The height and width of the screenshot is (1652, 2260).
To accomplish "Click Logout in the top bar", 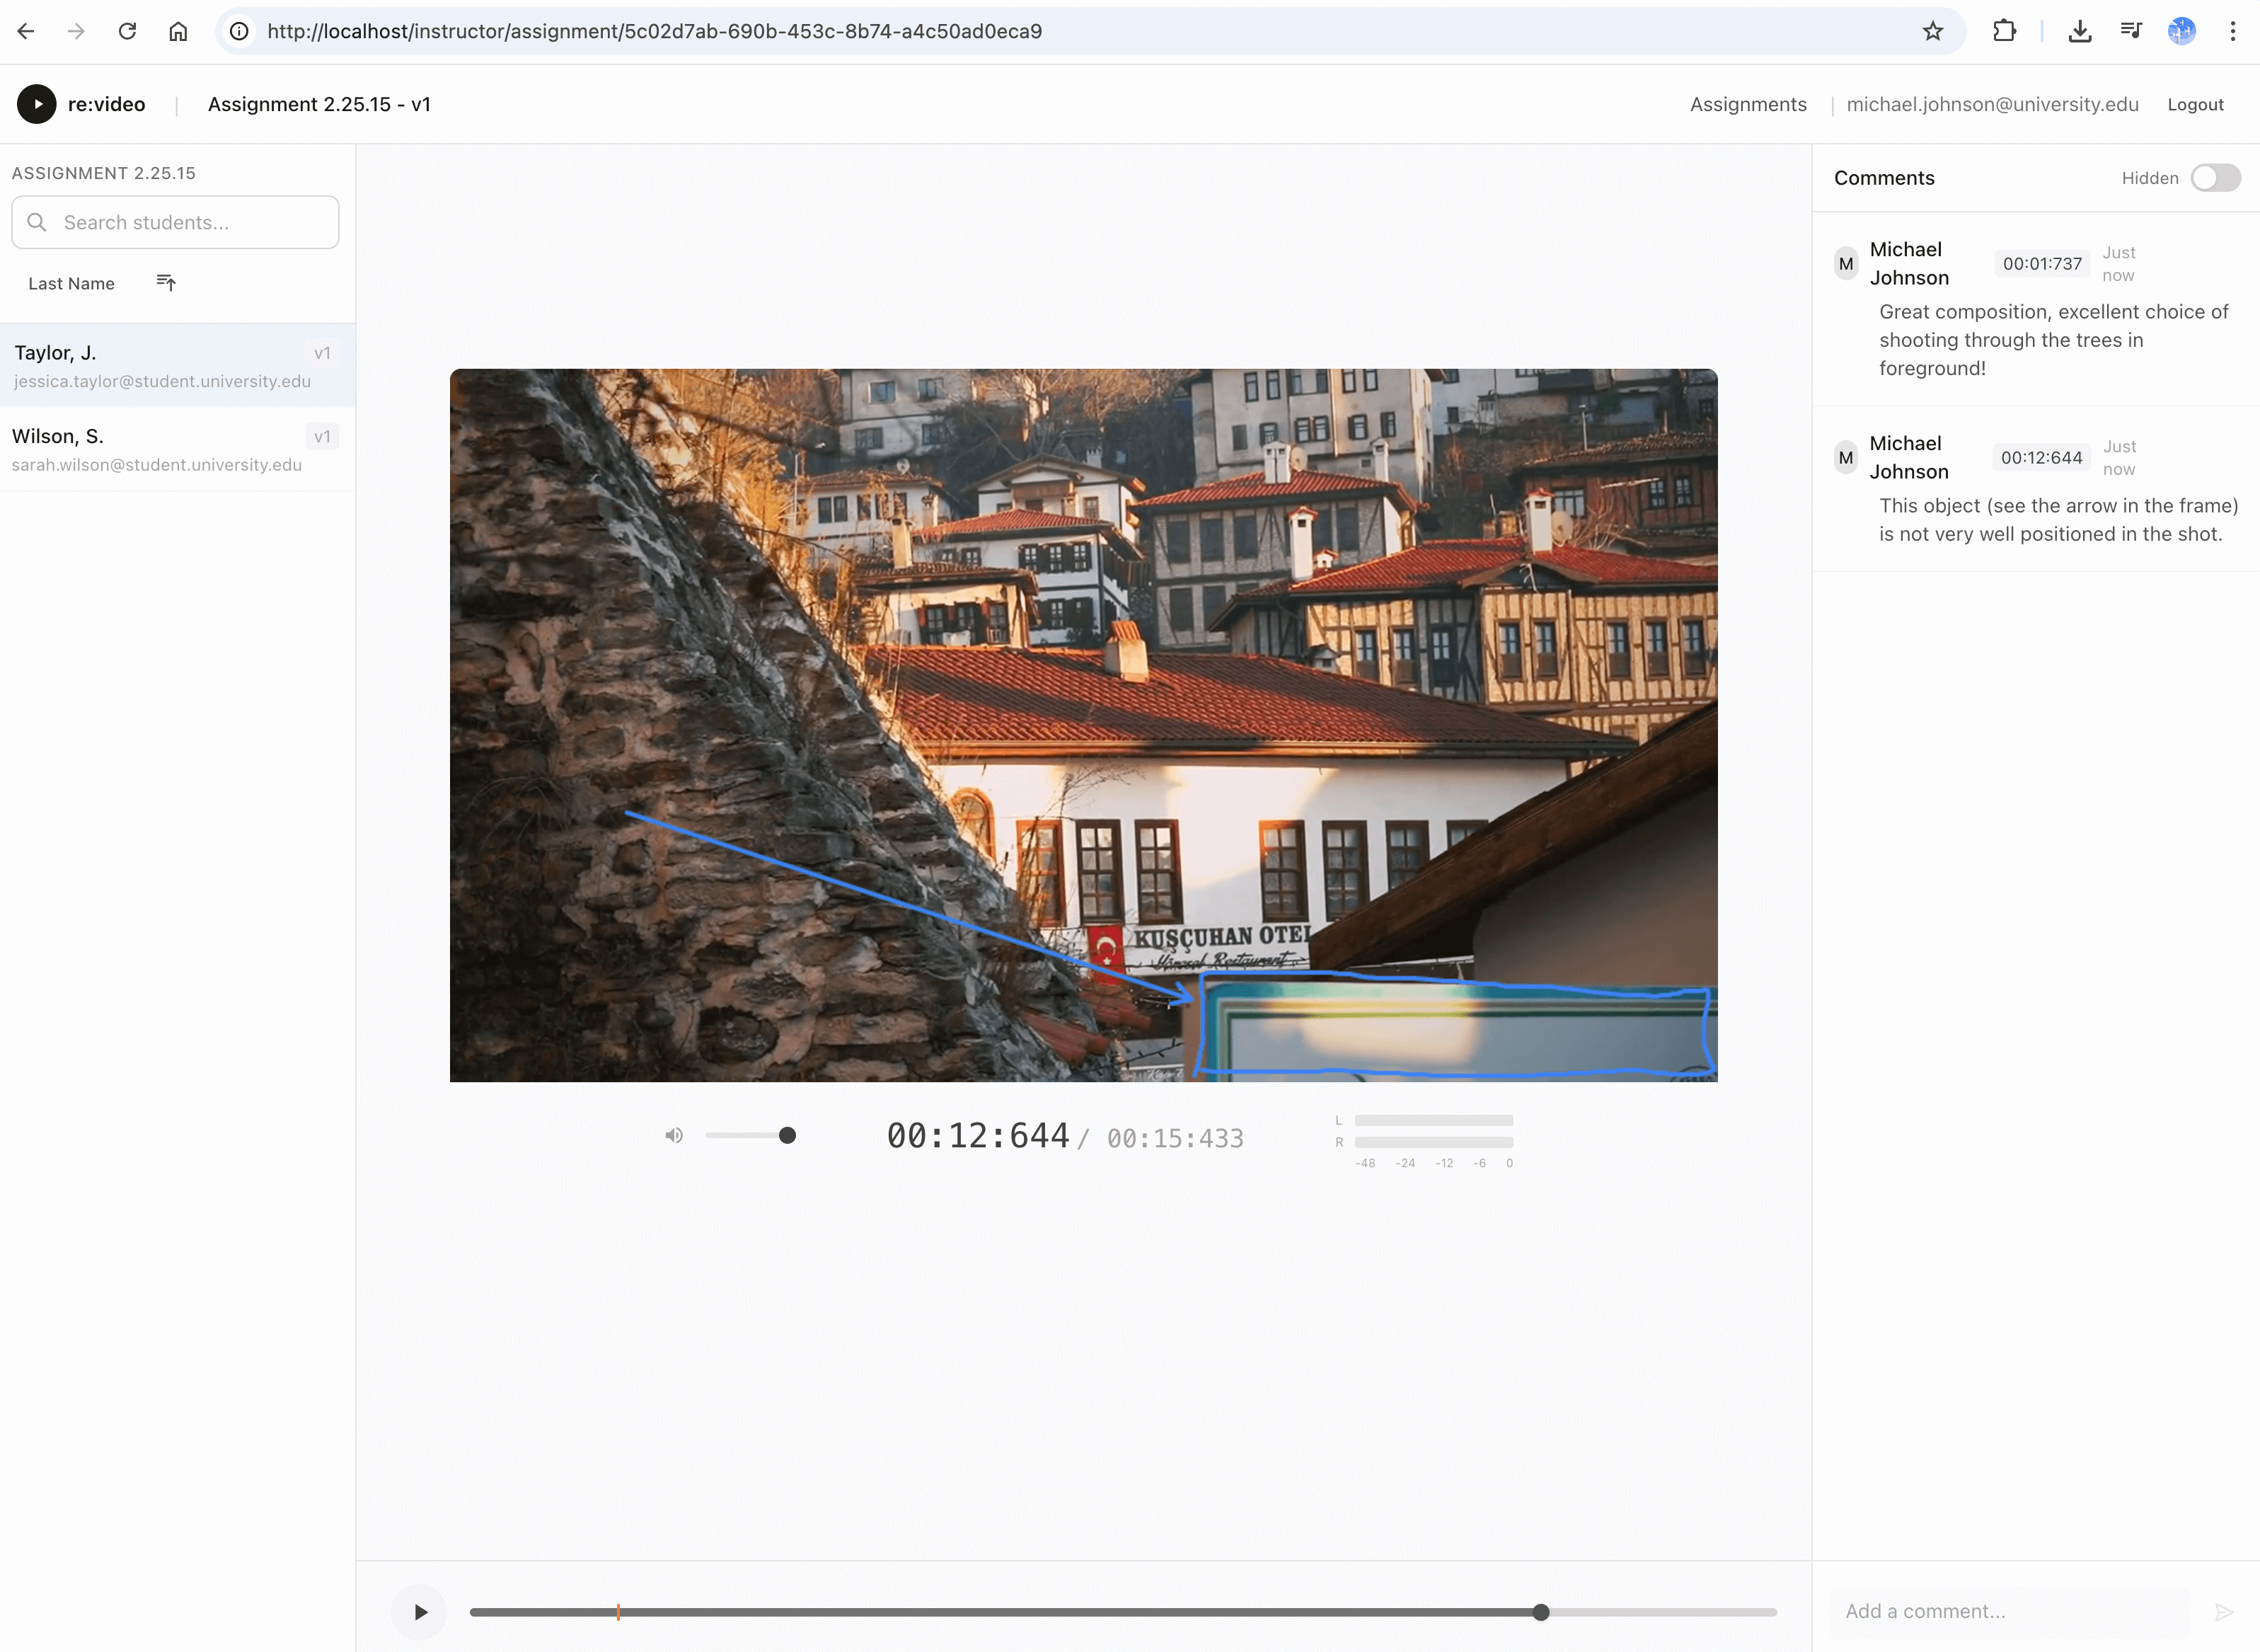I will point(2195,104).
